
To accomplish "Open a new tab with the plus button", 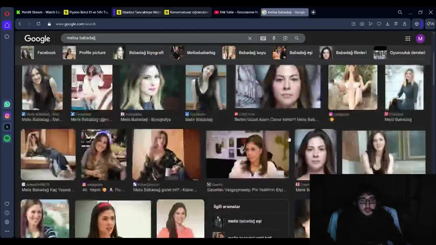I will click(x=313, y=12).
